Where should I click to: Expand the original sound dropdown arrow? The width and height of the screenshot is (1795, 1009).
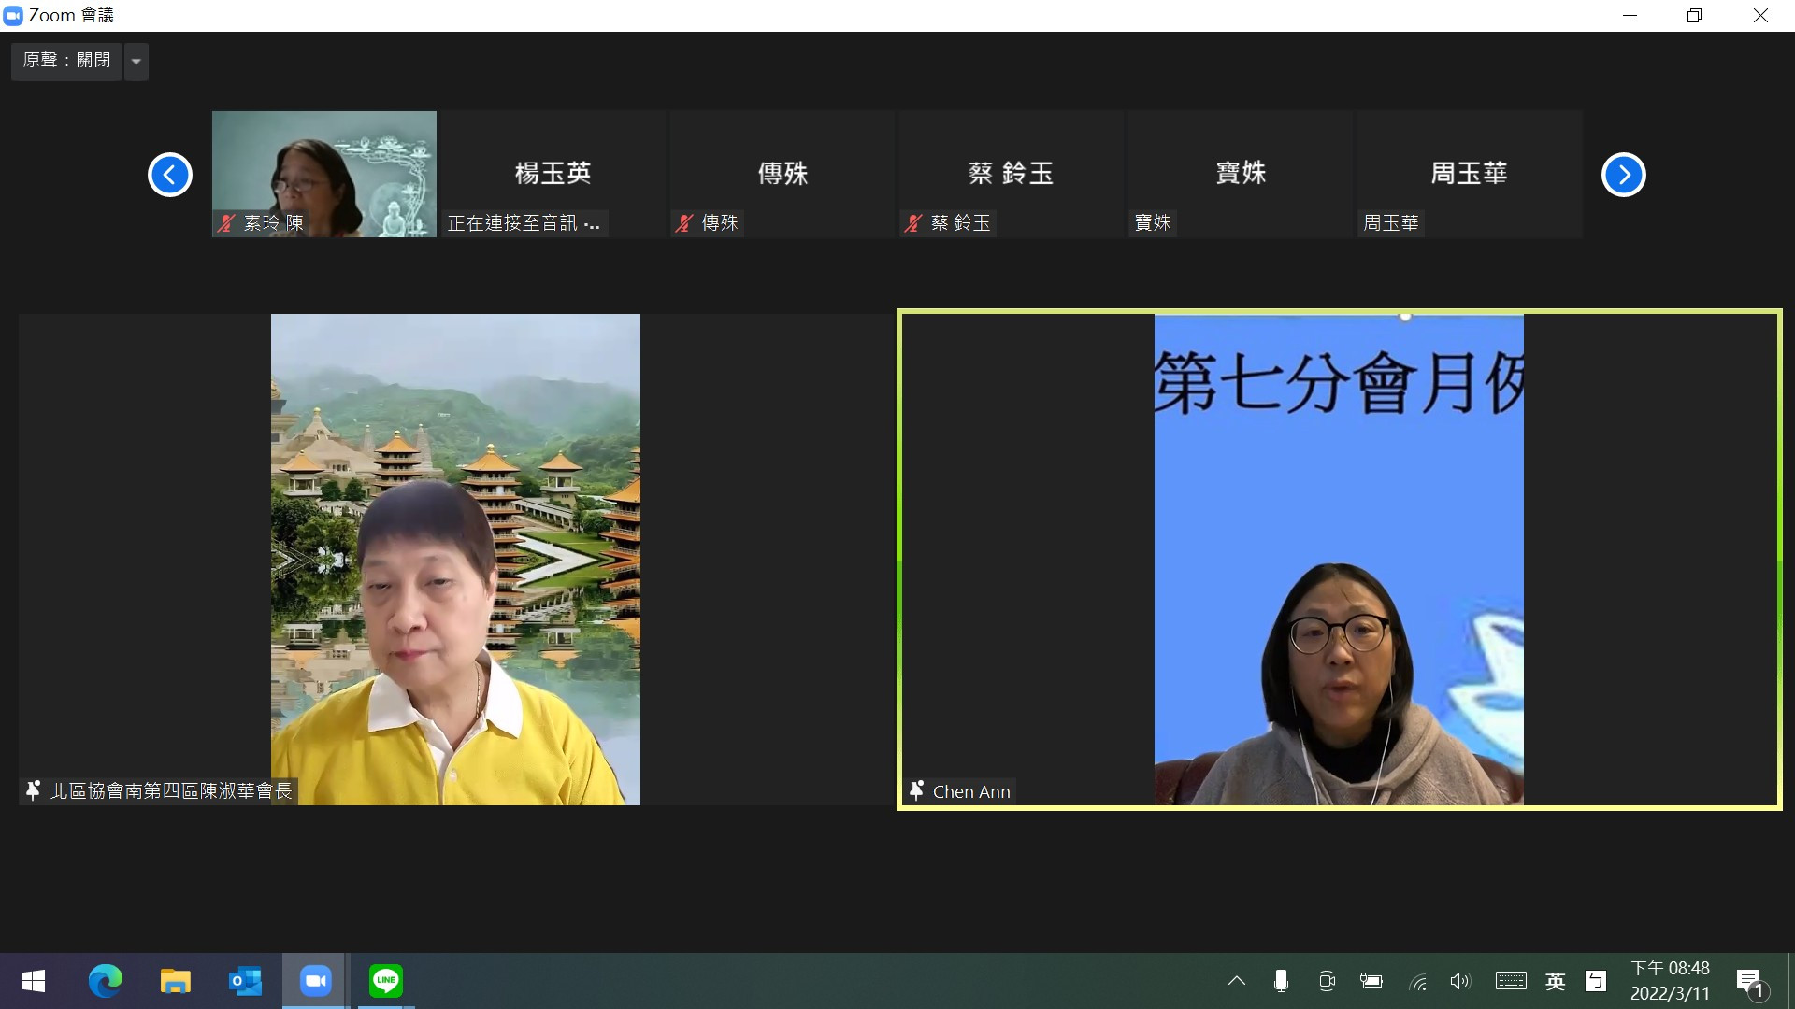tap(136, 62)
